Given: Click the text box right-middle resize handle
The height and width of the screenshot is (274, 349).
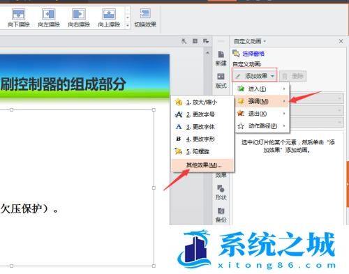Looking at the screenshot, I should point(154,188).
